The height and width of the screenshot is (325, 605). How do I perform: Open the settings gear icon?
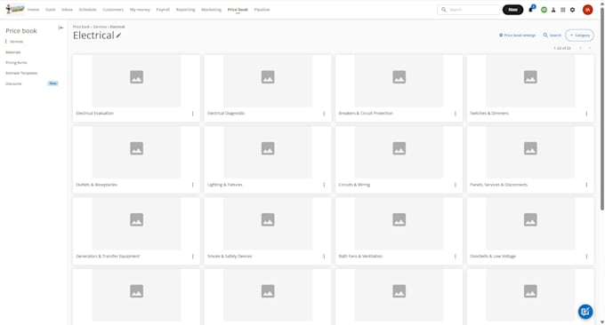(x=573, y=10)
